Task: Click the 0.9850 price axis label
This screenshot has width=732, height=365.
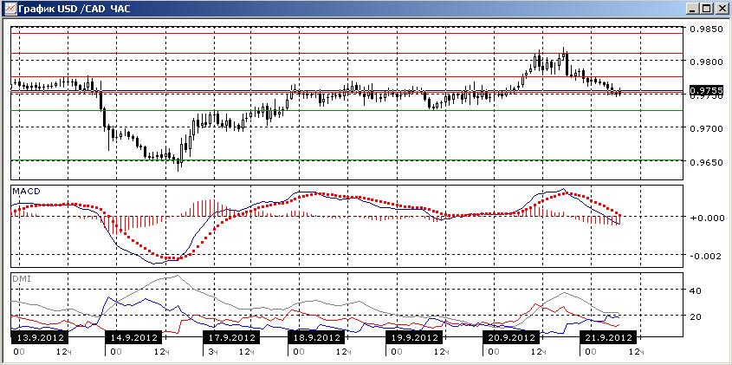Action: pyautogui.click(x=706, y=29)
